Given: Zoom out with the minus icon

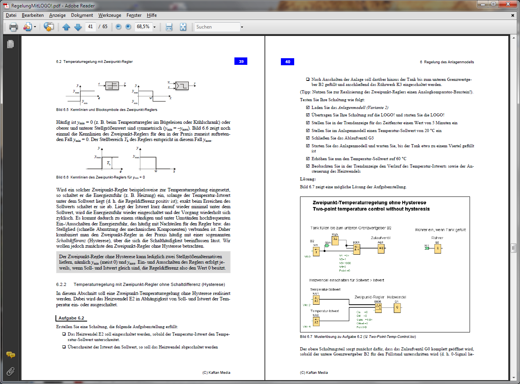Looking at the screenshot, I should [x=118, y=27].
